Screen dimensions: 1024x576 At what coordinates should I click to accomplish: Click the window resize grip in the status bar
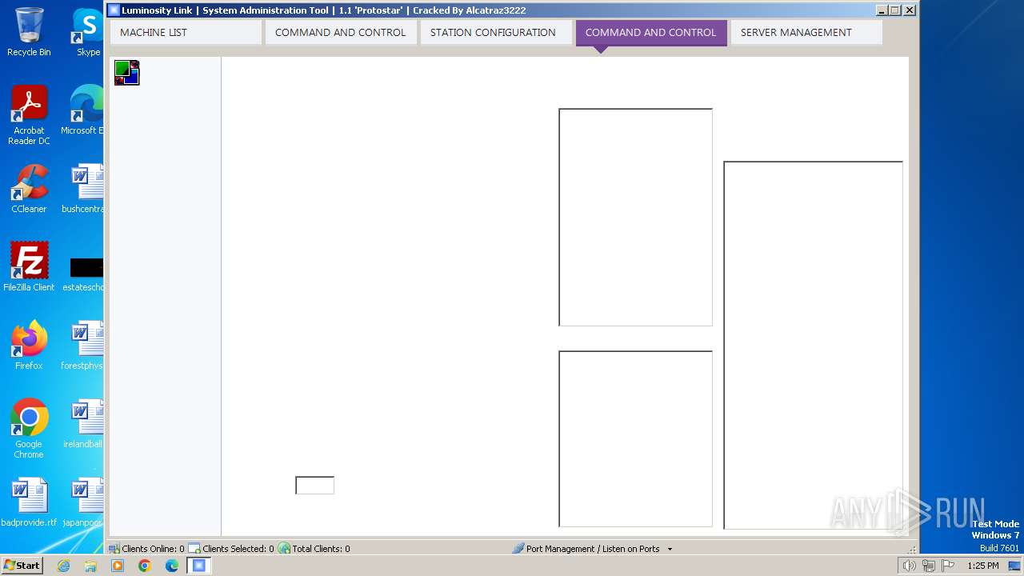[x=912, y=550]
